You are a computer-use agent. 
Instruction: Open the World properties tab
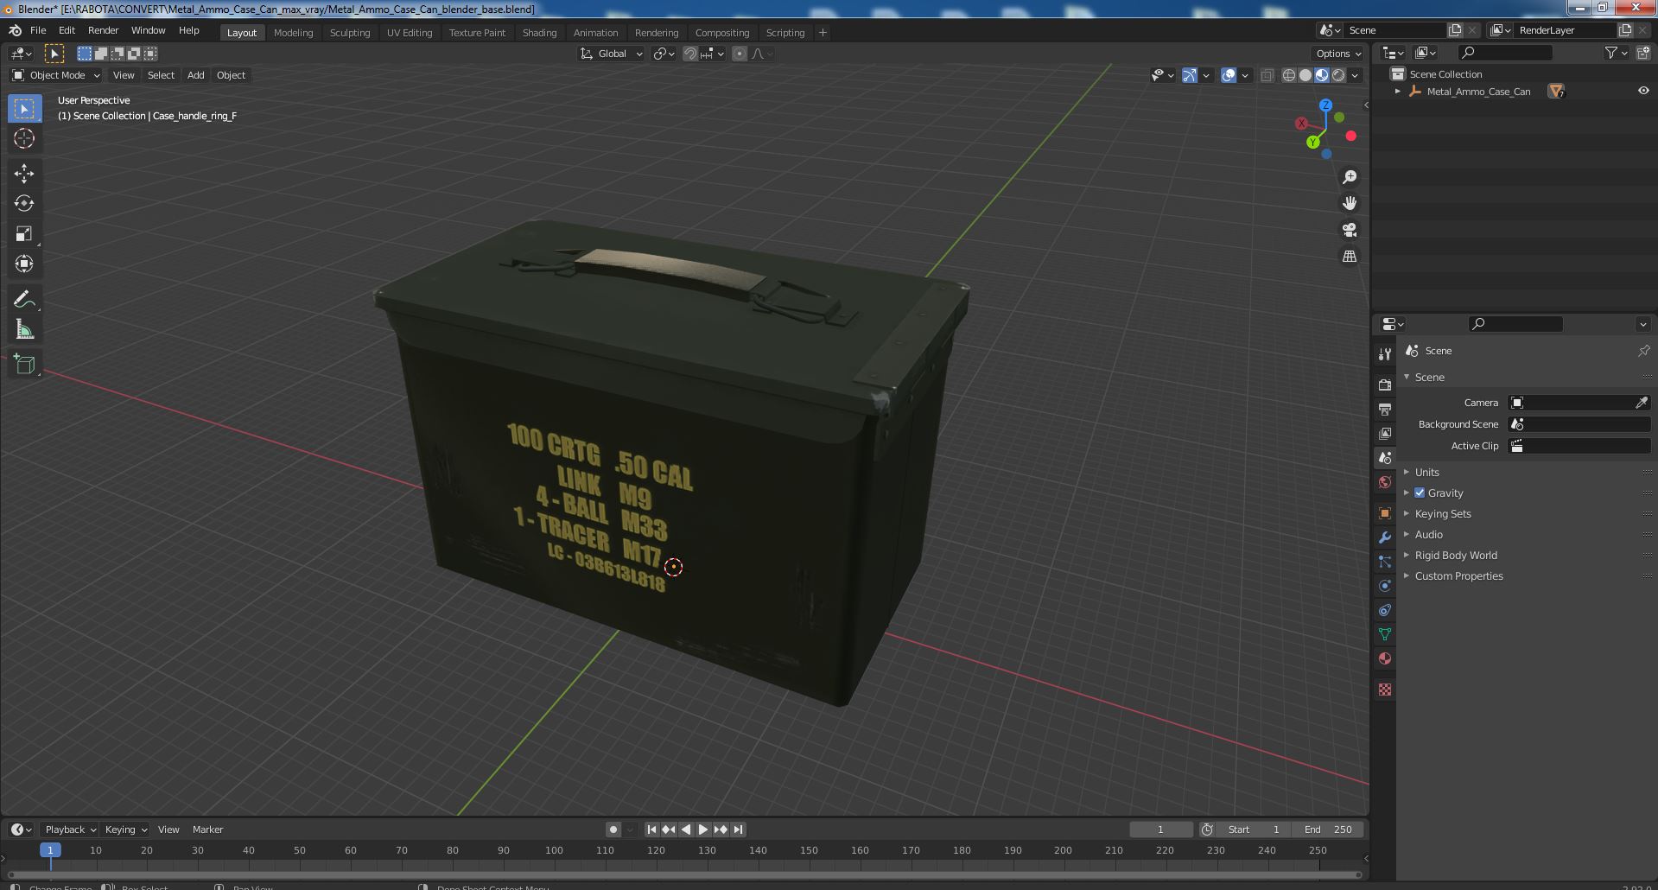click(x=1385, y=482)
